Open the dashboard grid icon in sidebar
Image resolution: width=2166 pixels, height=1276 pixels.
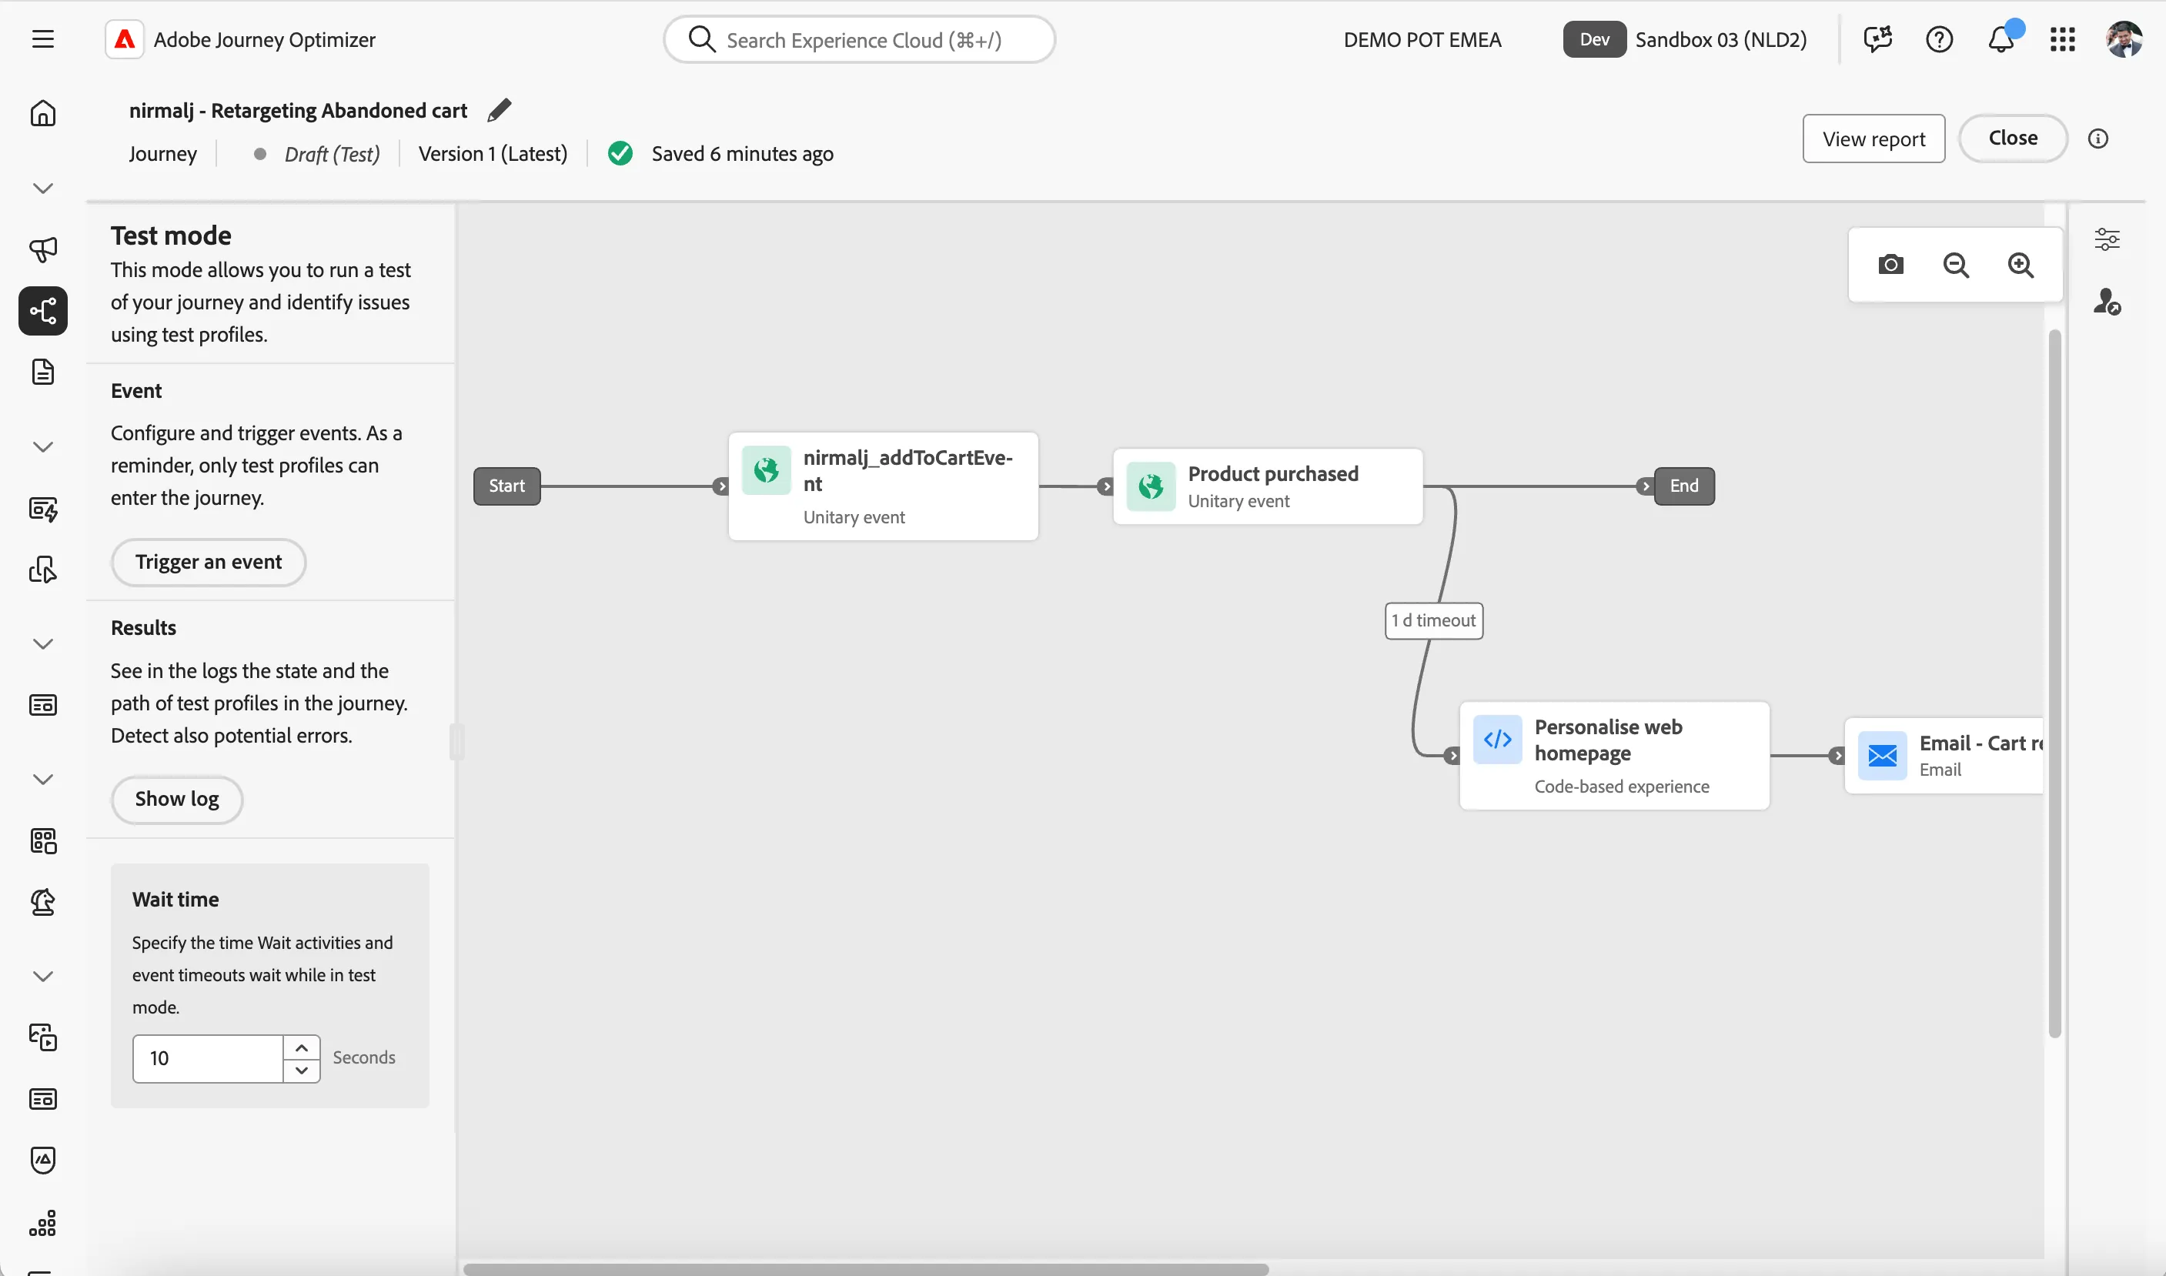pyautogui.click(x=43, y=841)
